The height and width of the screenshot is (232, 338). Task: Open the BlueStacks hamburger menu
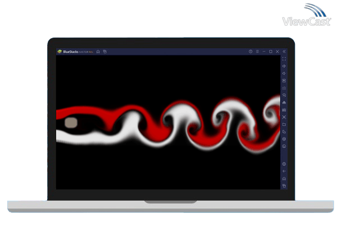(257, 52)
